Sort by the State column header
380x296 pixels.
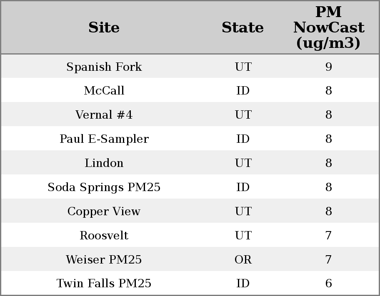click(x=242, y=28)
